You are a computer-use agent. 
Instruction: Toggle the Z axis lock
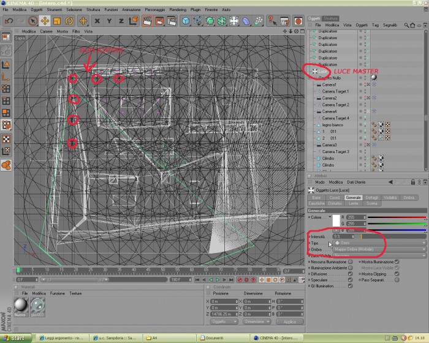(121, 21)
